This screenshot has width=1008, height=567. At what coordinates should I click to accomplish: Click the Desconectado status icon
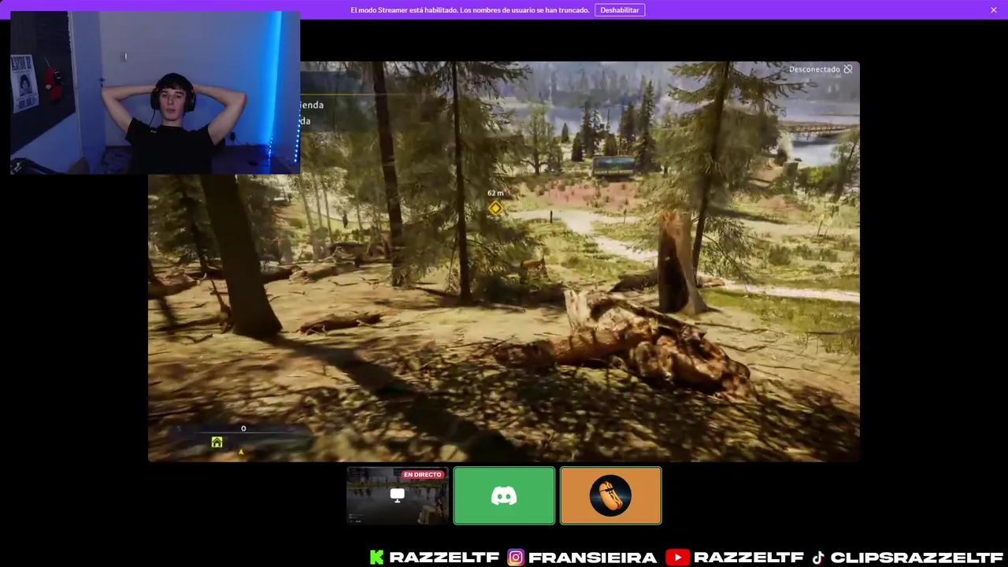click(848, 69)
